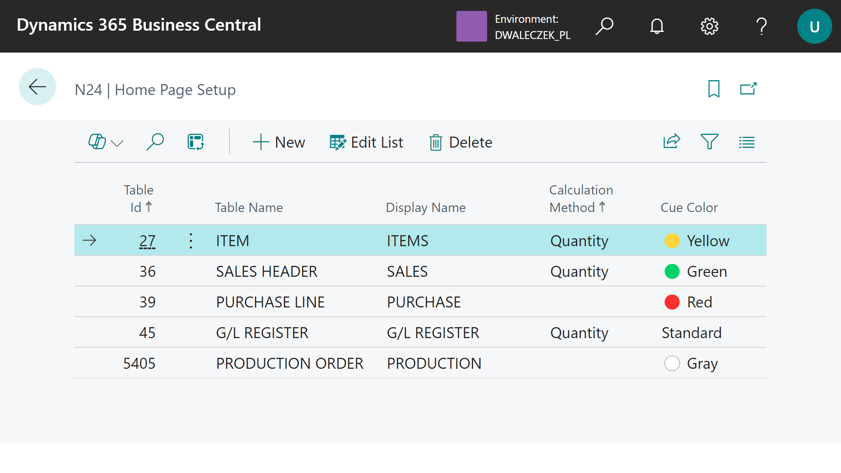Open Table Id 27 link

click(148, 240)
